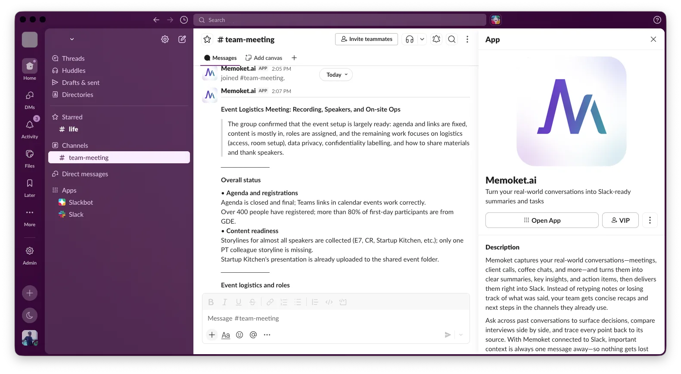This screenshot has height=374, width=681.
Task: Switch to the Messages tab
Action: 221,58
